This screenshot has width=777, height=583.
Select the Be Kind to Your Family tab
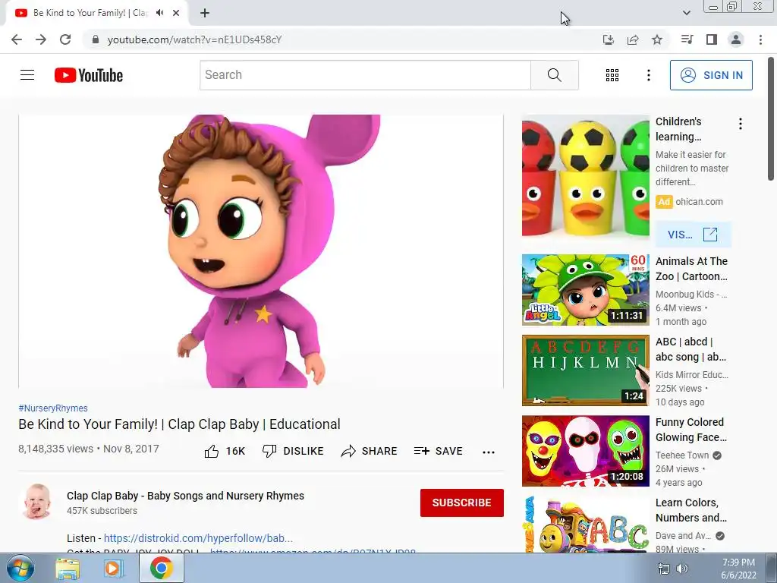tap(90, 13)
